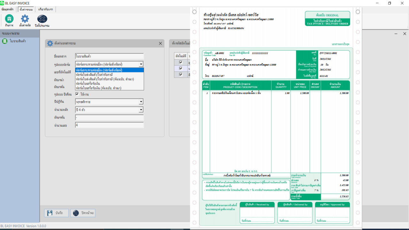
Task: Open the เกี่ยวกับเรา tab
Action: point(45,9)
